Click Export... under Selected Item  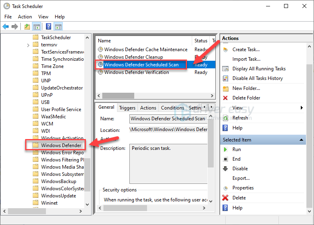tap(241, 178)
